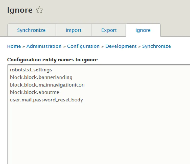
Task: Click the robotstxt.settings line
Action: pyautogui.click(x=31, y=70)
